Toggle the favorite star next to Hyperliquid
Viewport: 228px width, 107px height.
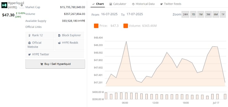coord(22,5)
